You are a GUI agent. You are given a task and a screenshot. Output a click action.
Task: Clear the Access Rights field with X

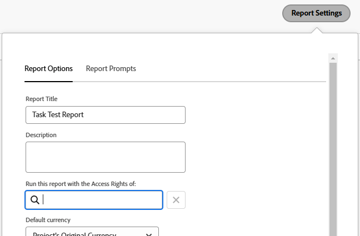coord(176,200)
